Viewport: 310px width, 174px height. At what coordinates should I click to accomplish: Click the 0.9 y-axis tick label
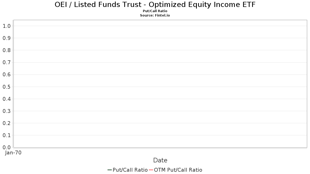pyautogui.click(x=6, y=38)
